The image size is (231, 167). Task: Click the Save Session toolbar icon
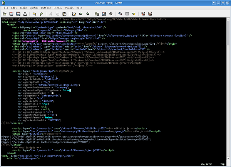click(104, 13)
